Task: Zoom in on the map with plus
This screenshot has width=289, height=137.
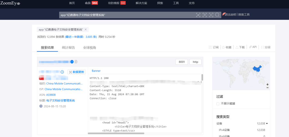Action: (x=267, y=84)
